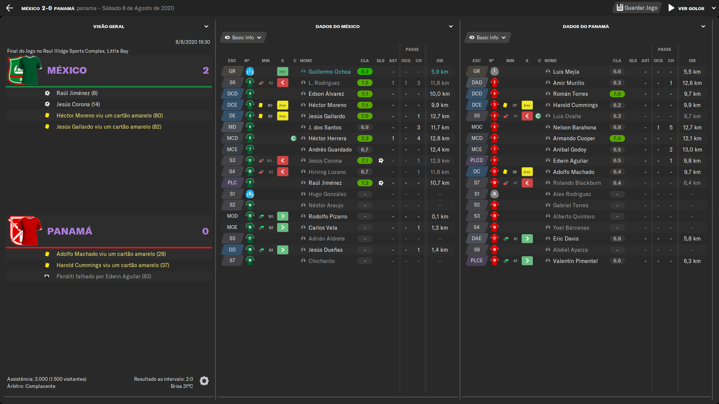The height and width of the screenshot is (404, 719).
Task: Click Román Torres's 7.0 rating
Action: click(x=617, y=94)
